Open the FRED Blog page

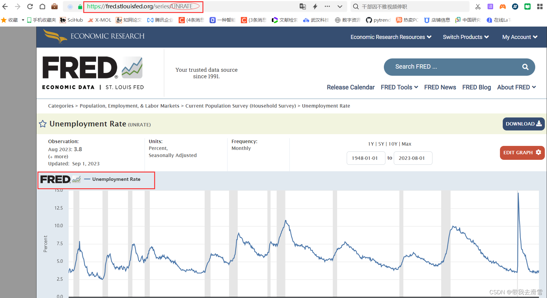tap(476, 87)
